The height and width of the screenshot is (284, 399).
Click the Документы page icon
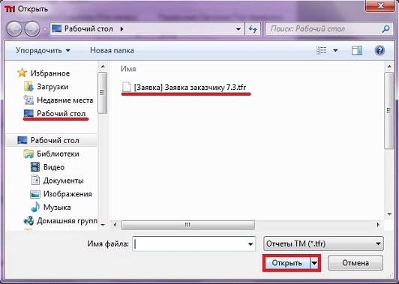coord(35,181)
